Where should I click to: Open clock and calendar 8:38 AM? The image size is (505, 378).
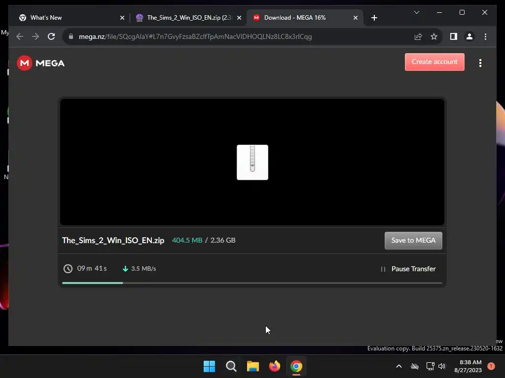(468, 366)
